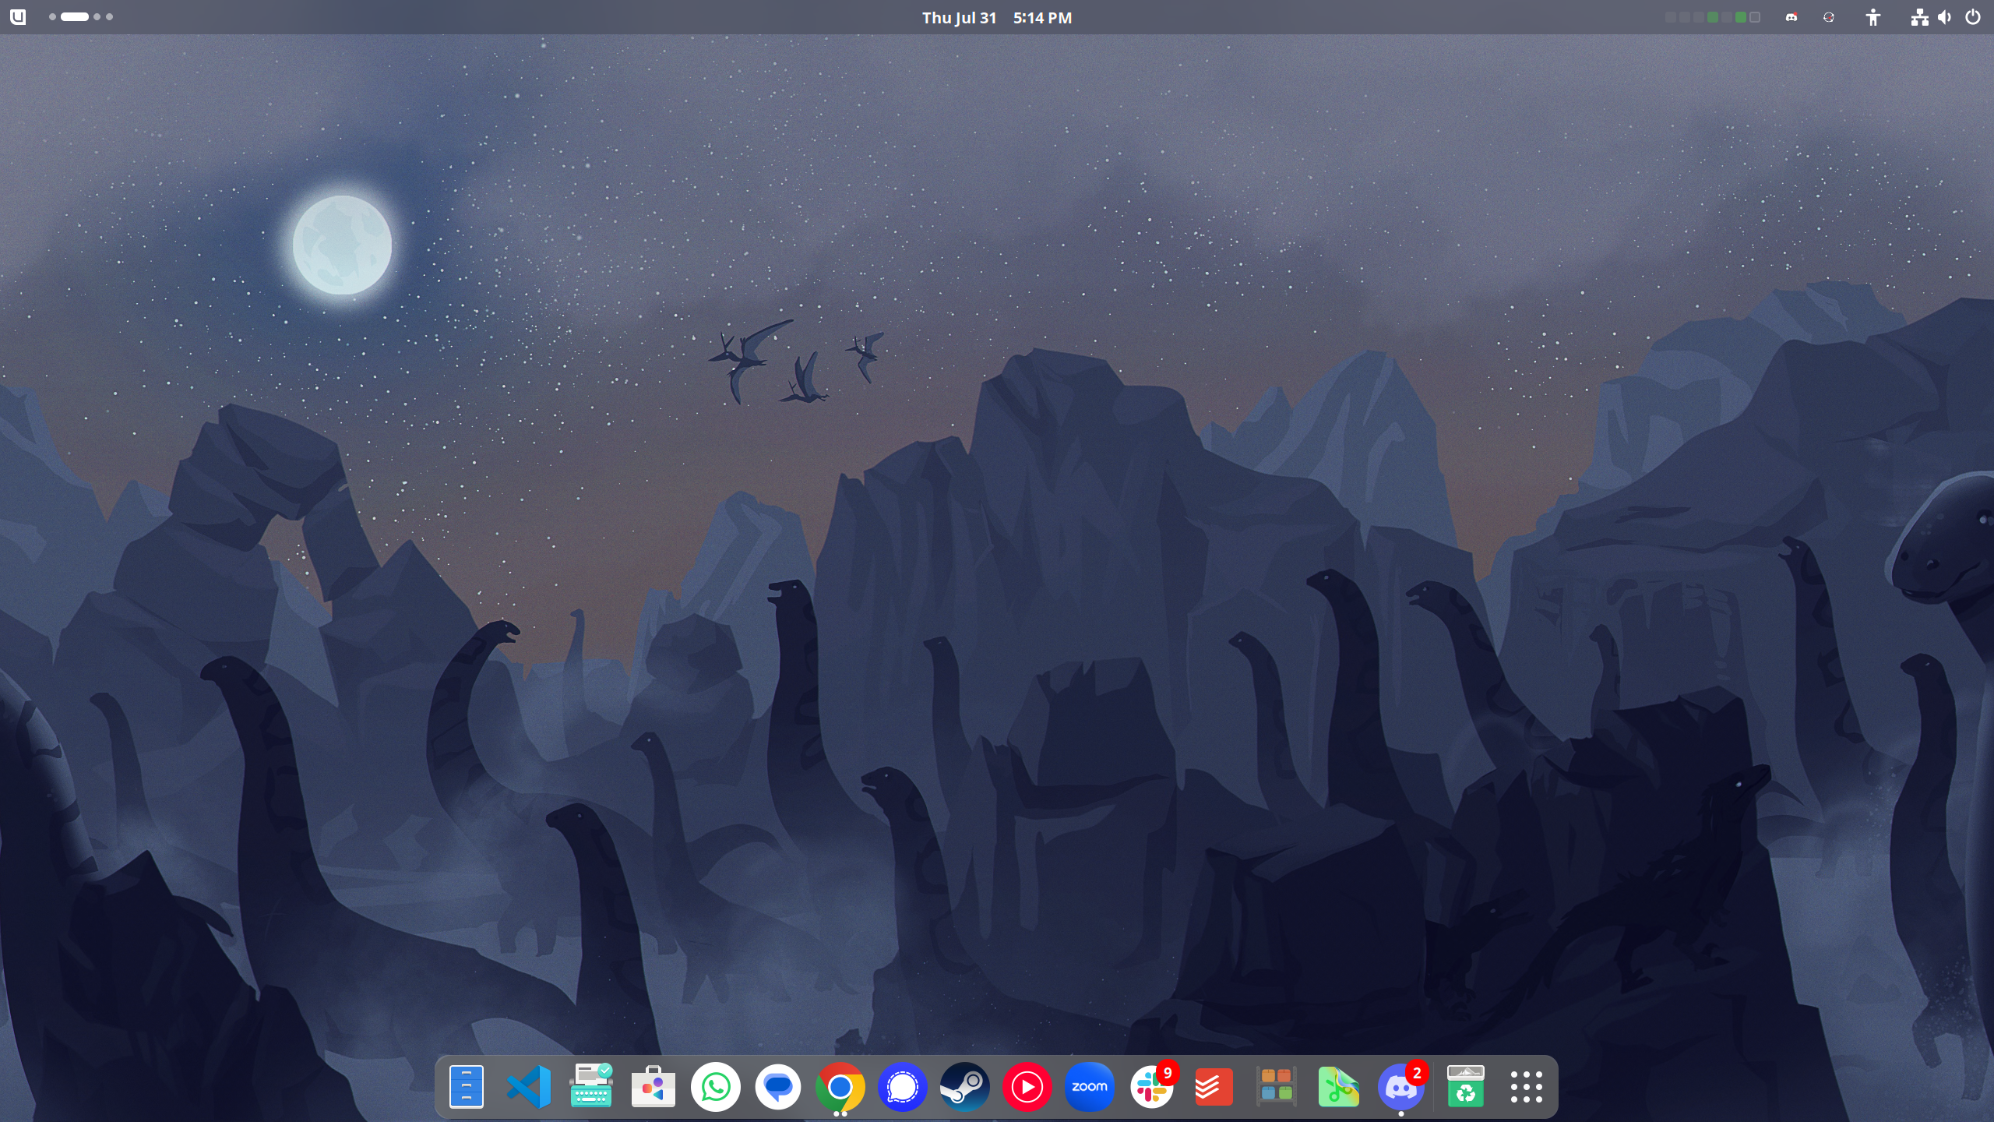The width and height of the screenshot is (1994, 1122).
Task: Expand the accessibility menu in top bar
Action: [1872, 17]
